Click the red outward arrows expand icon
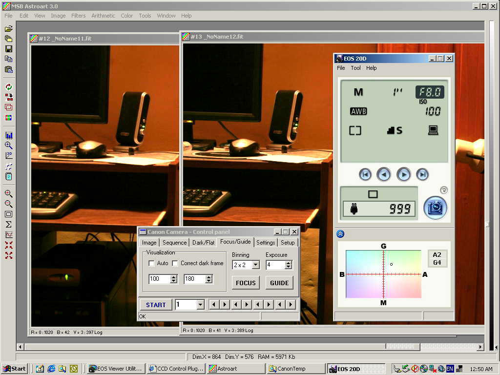Image resolution: width=500 pixels, height=375 pixels. coord(9,255)
